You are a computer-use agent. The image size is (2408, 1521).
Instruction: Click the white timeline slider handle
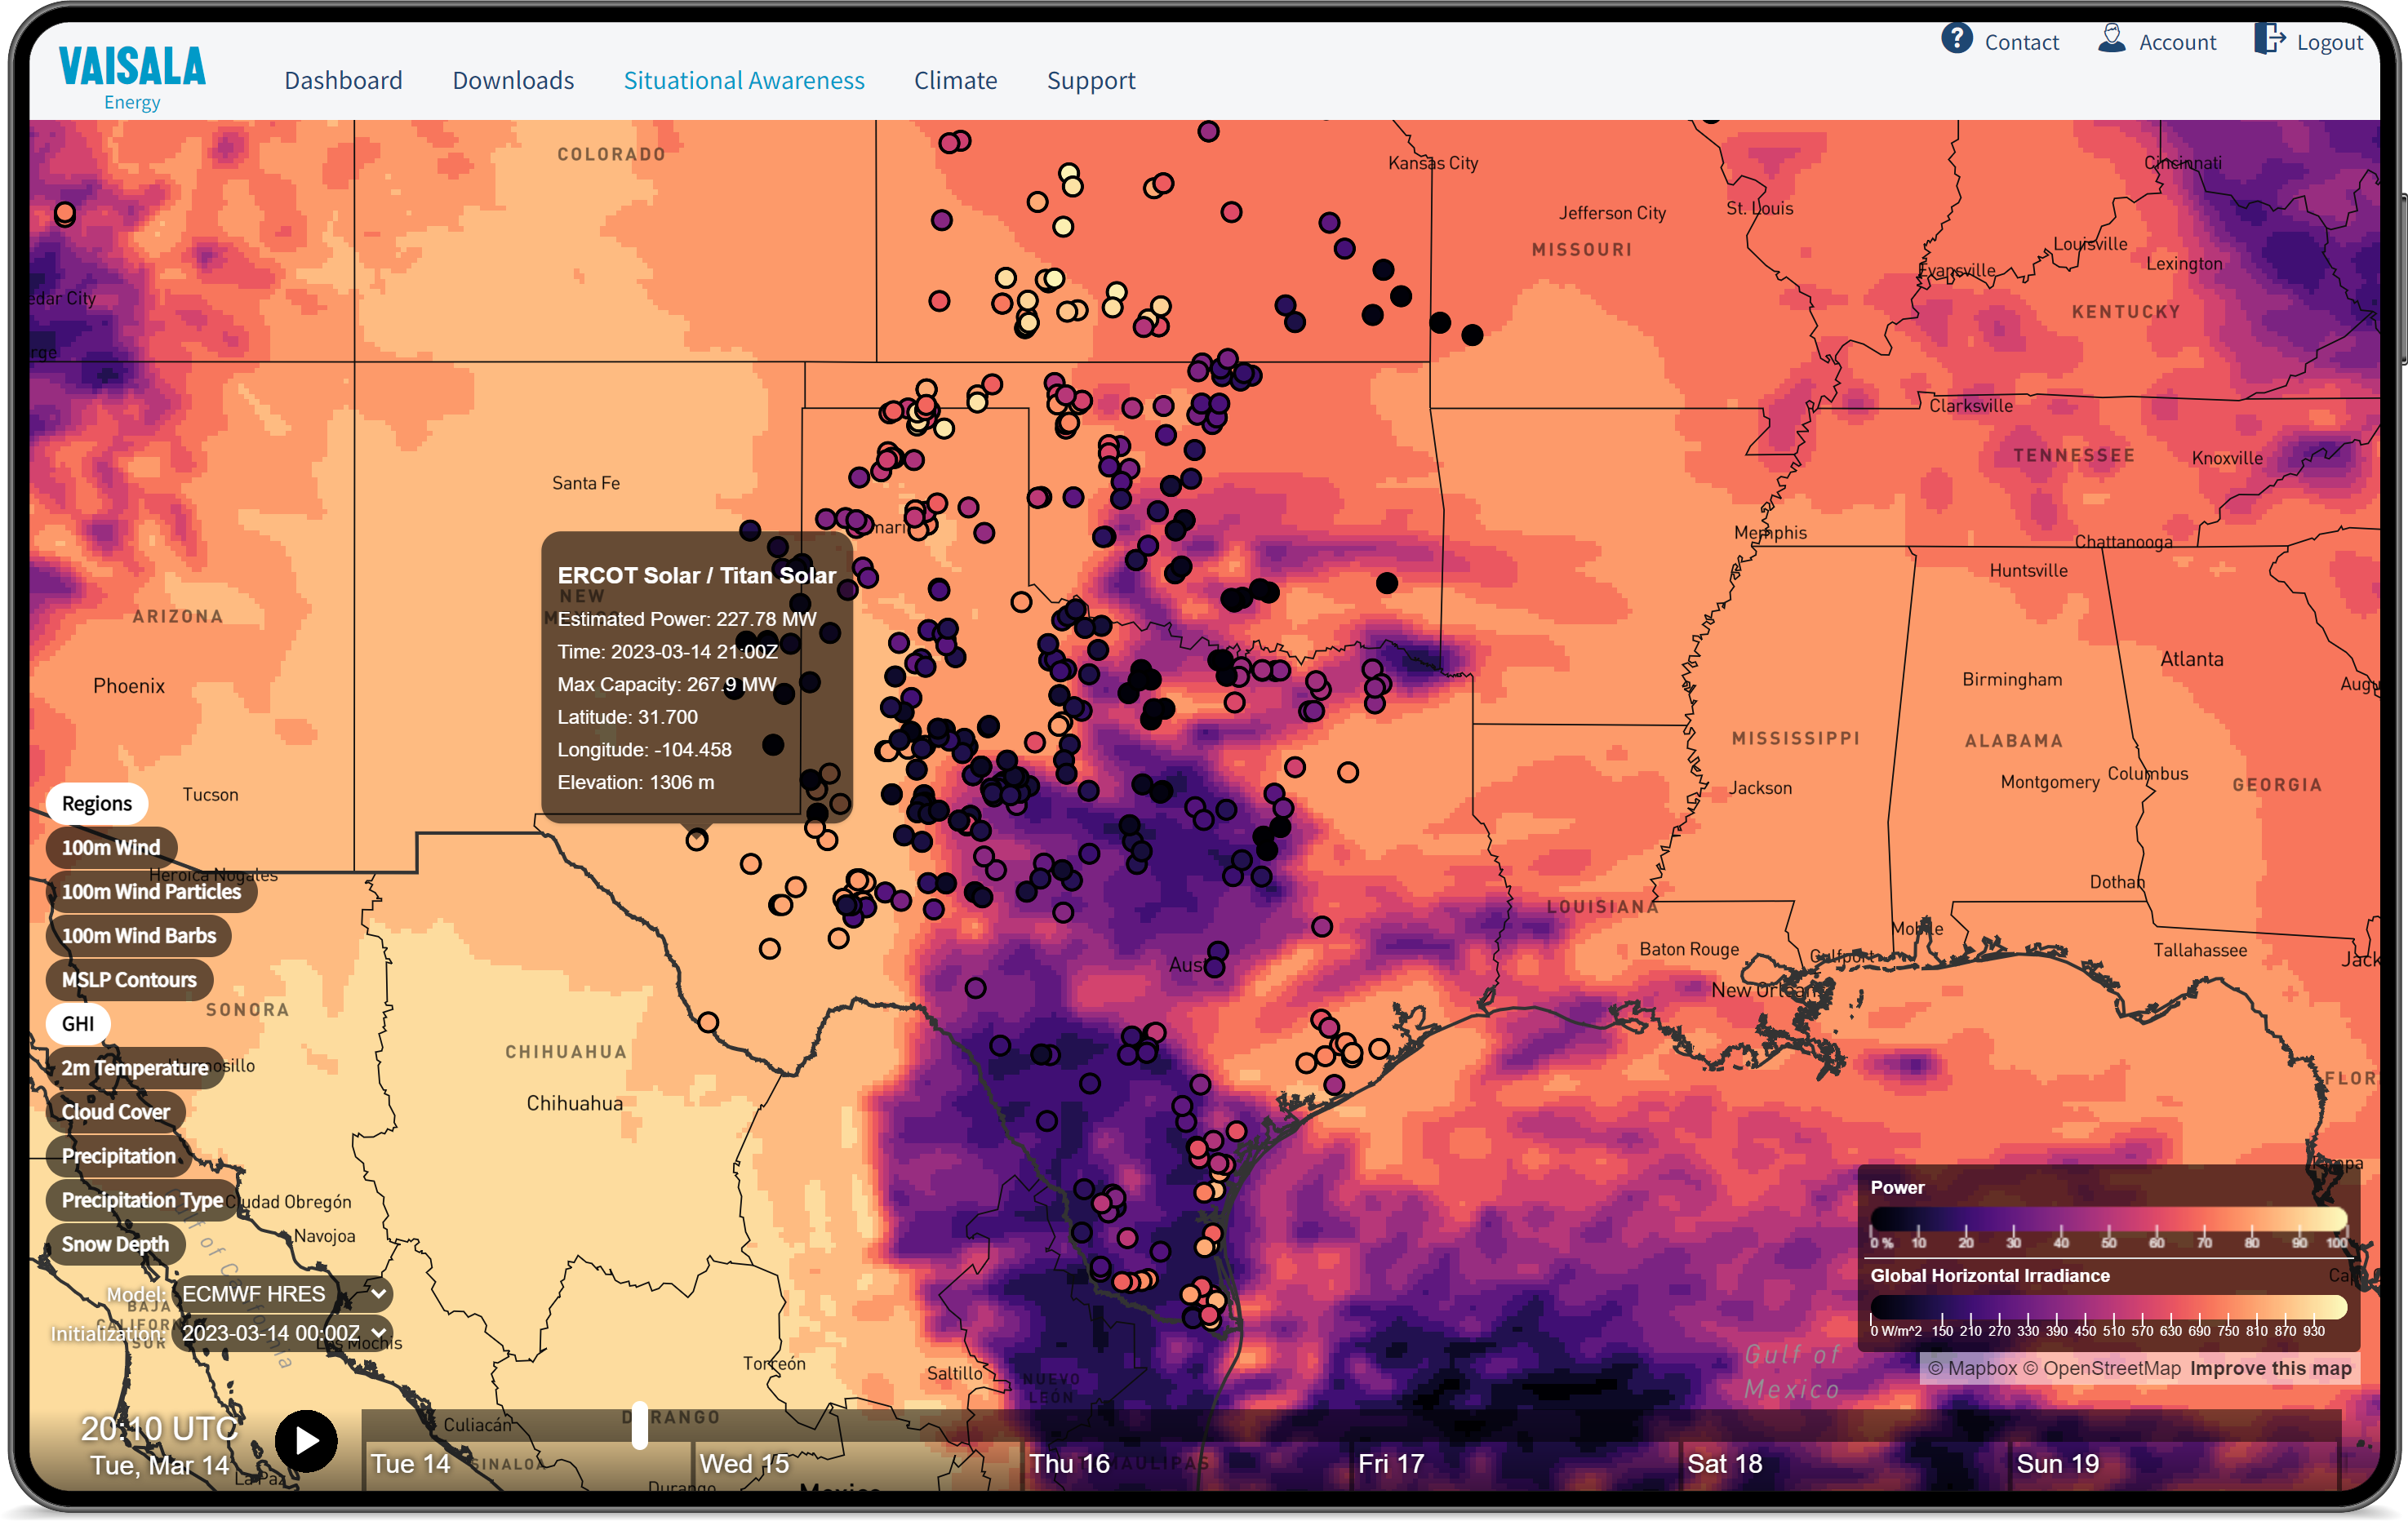coord(640,1425)
